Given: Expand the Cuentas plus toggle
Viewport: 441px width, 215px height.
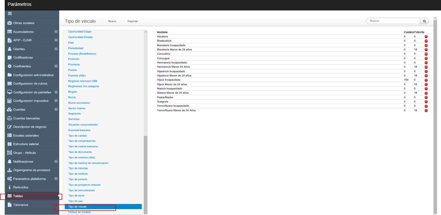Looking at the screenshot, I should point(56,109).
